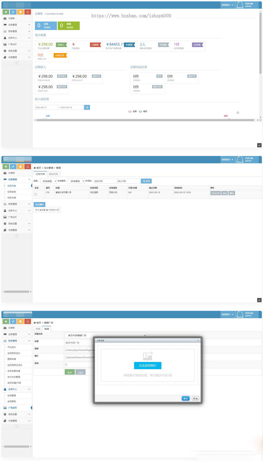Click the green 提交 button
263x461 pixels.
point(70,372)
